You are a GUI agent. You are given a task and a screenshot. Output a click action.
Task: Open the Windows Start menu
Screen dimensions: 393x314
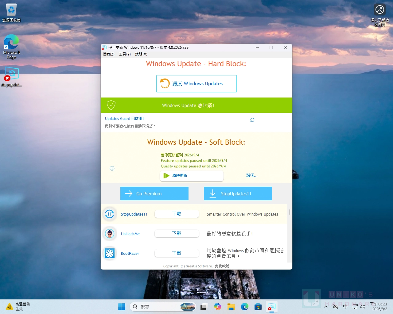click(122, 307)
